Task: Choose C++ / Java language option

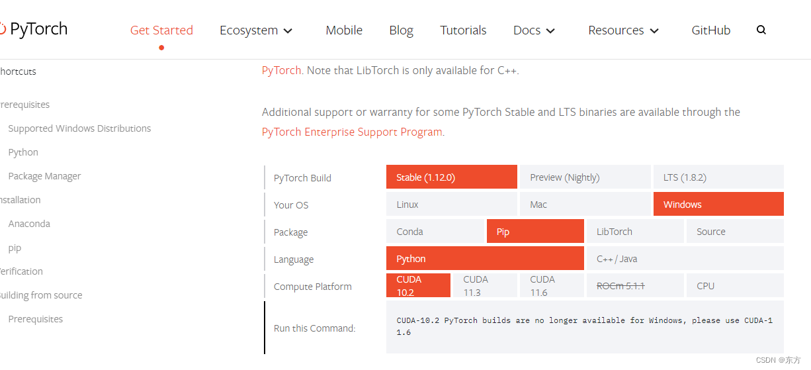Action: tap(685, 258)
